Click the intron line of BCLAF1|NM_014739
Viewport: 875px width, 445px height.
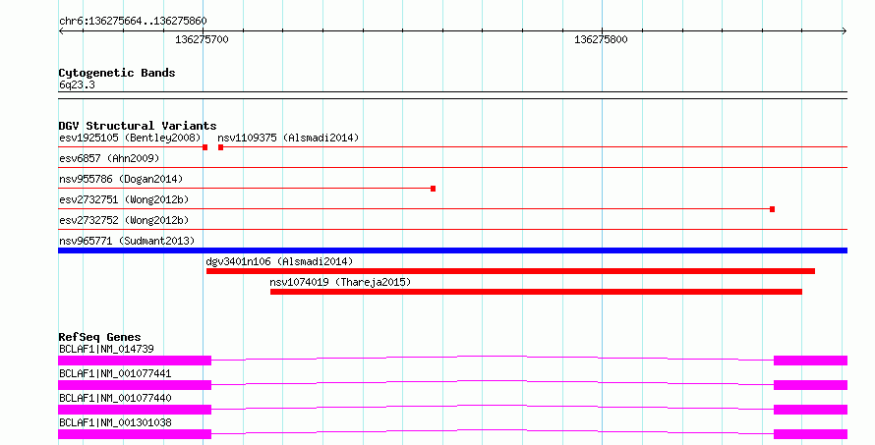pos(493,358)
